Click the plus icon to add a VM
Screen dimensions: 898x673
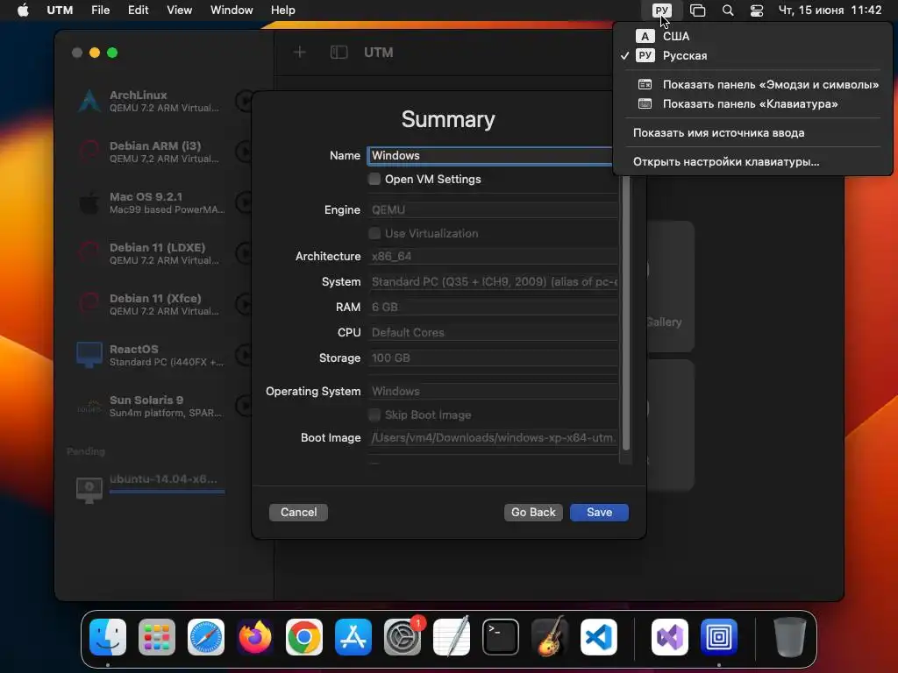(300, 53)
